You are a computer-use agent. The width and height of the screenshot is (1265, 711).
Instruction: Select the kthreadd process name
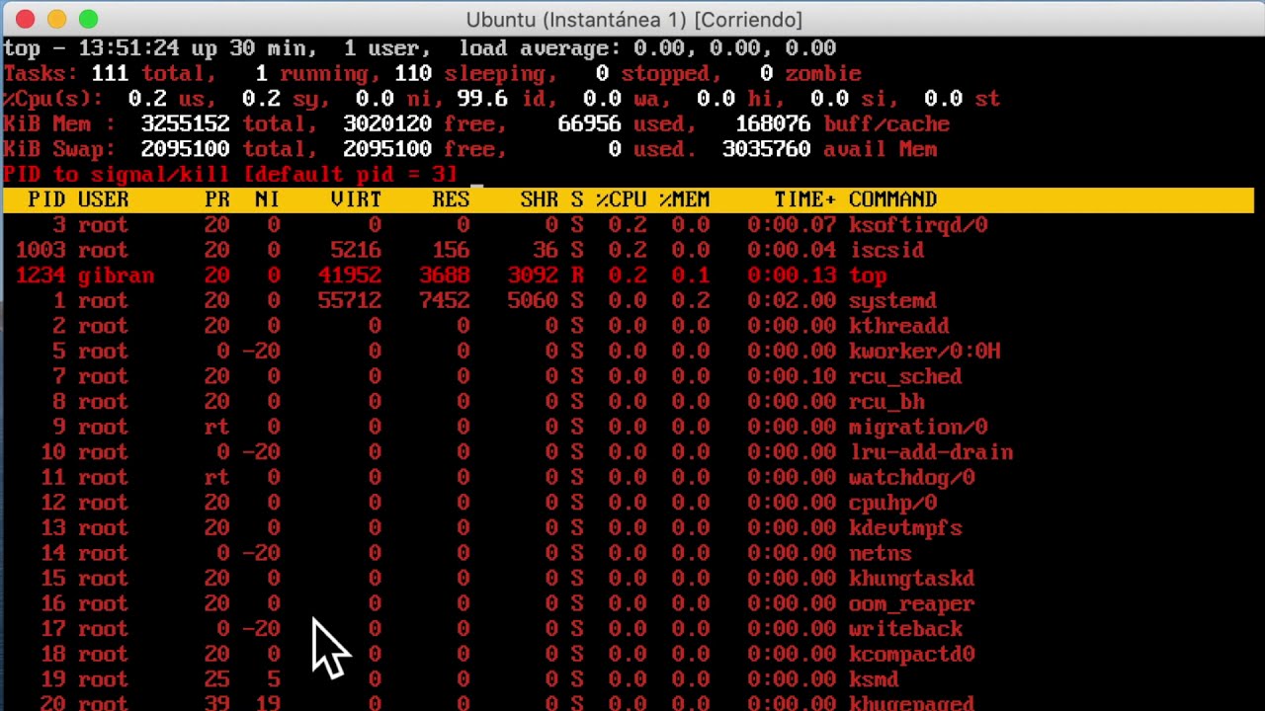(898, 326)
